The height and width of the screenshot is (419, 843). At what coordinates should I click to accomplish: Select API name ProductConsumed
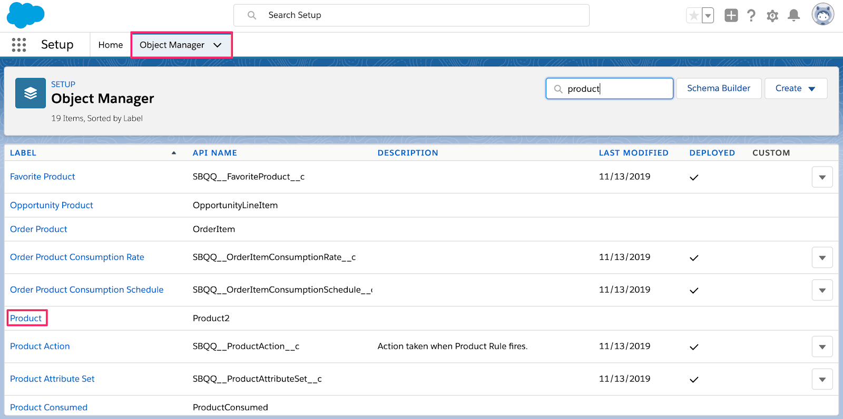click(x=230, y=407)
